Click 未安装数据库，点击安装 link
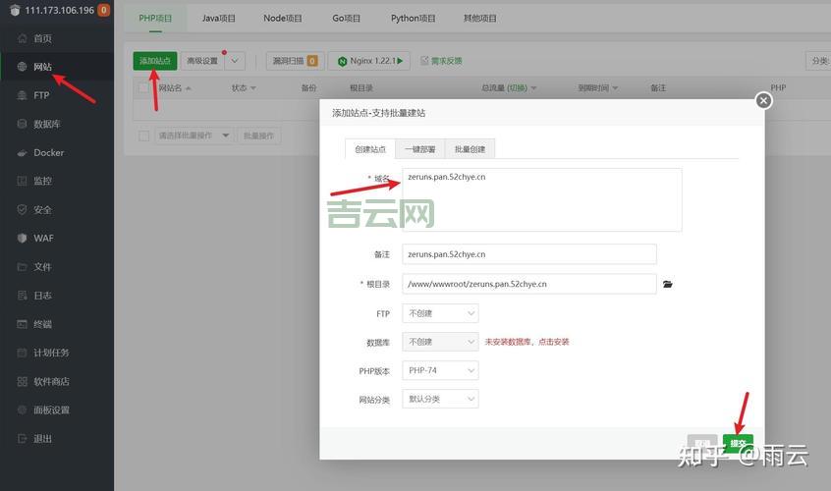 pos(526,342)
